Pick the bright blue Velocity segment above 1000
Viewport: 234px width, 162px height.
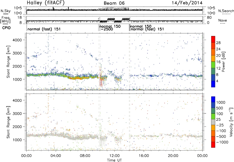click(213, 99)
